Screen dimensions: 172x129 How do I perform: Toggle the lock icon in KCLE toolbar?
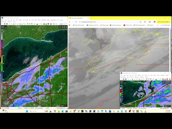pyautogui.click(x=37, y=24)
